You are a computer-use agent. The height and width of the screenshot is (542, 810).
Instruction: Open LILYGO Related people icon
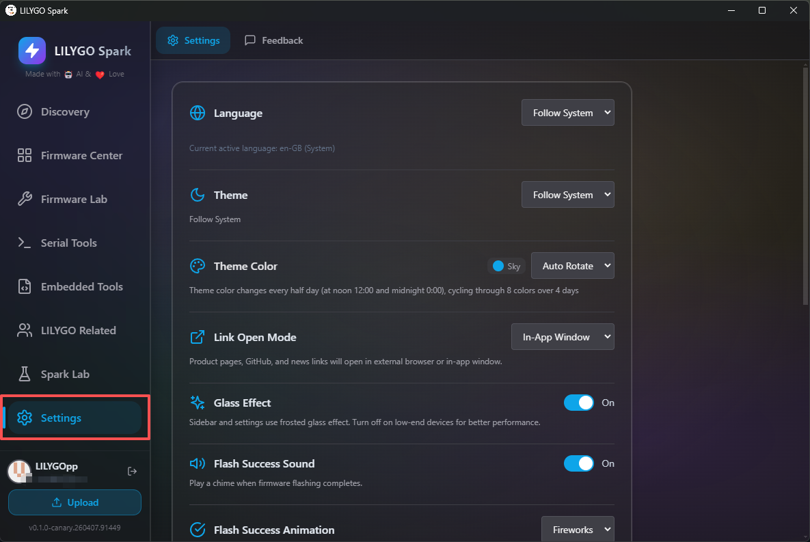(x=25, y=331)
